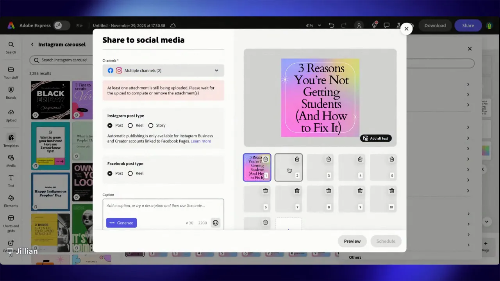Switch to the Others tab
This screenshot has width=500, height=281.
coord(355,257)
